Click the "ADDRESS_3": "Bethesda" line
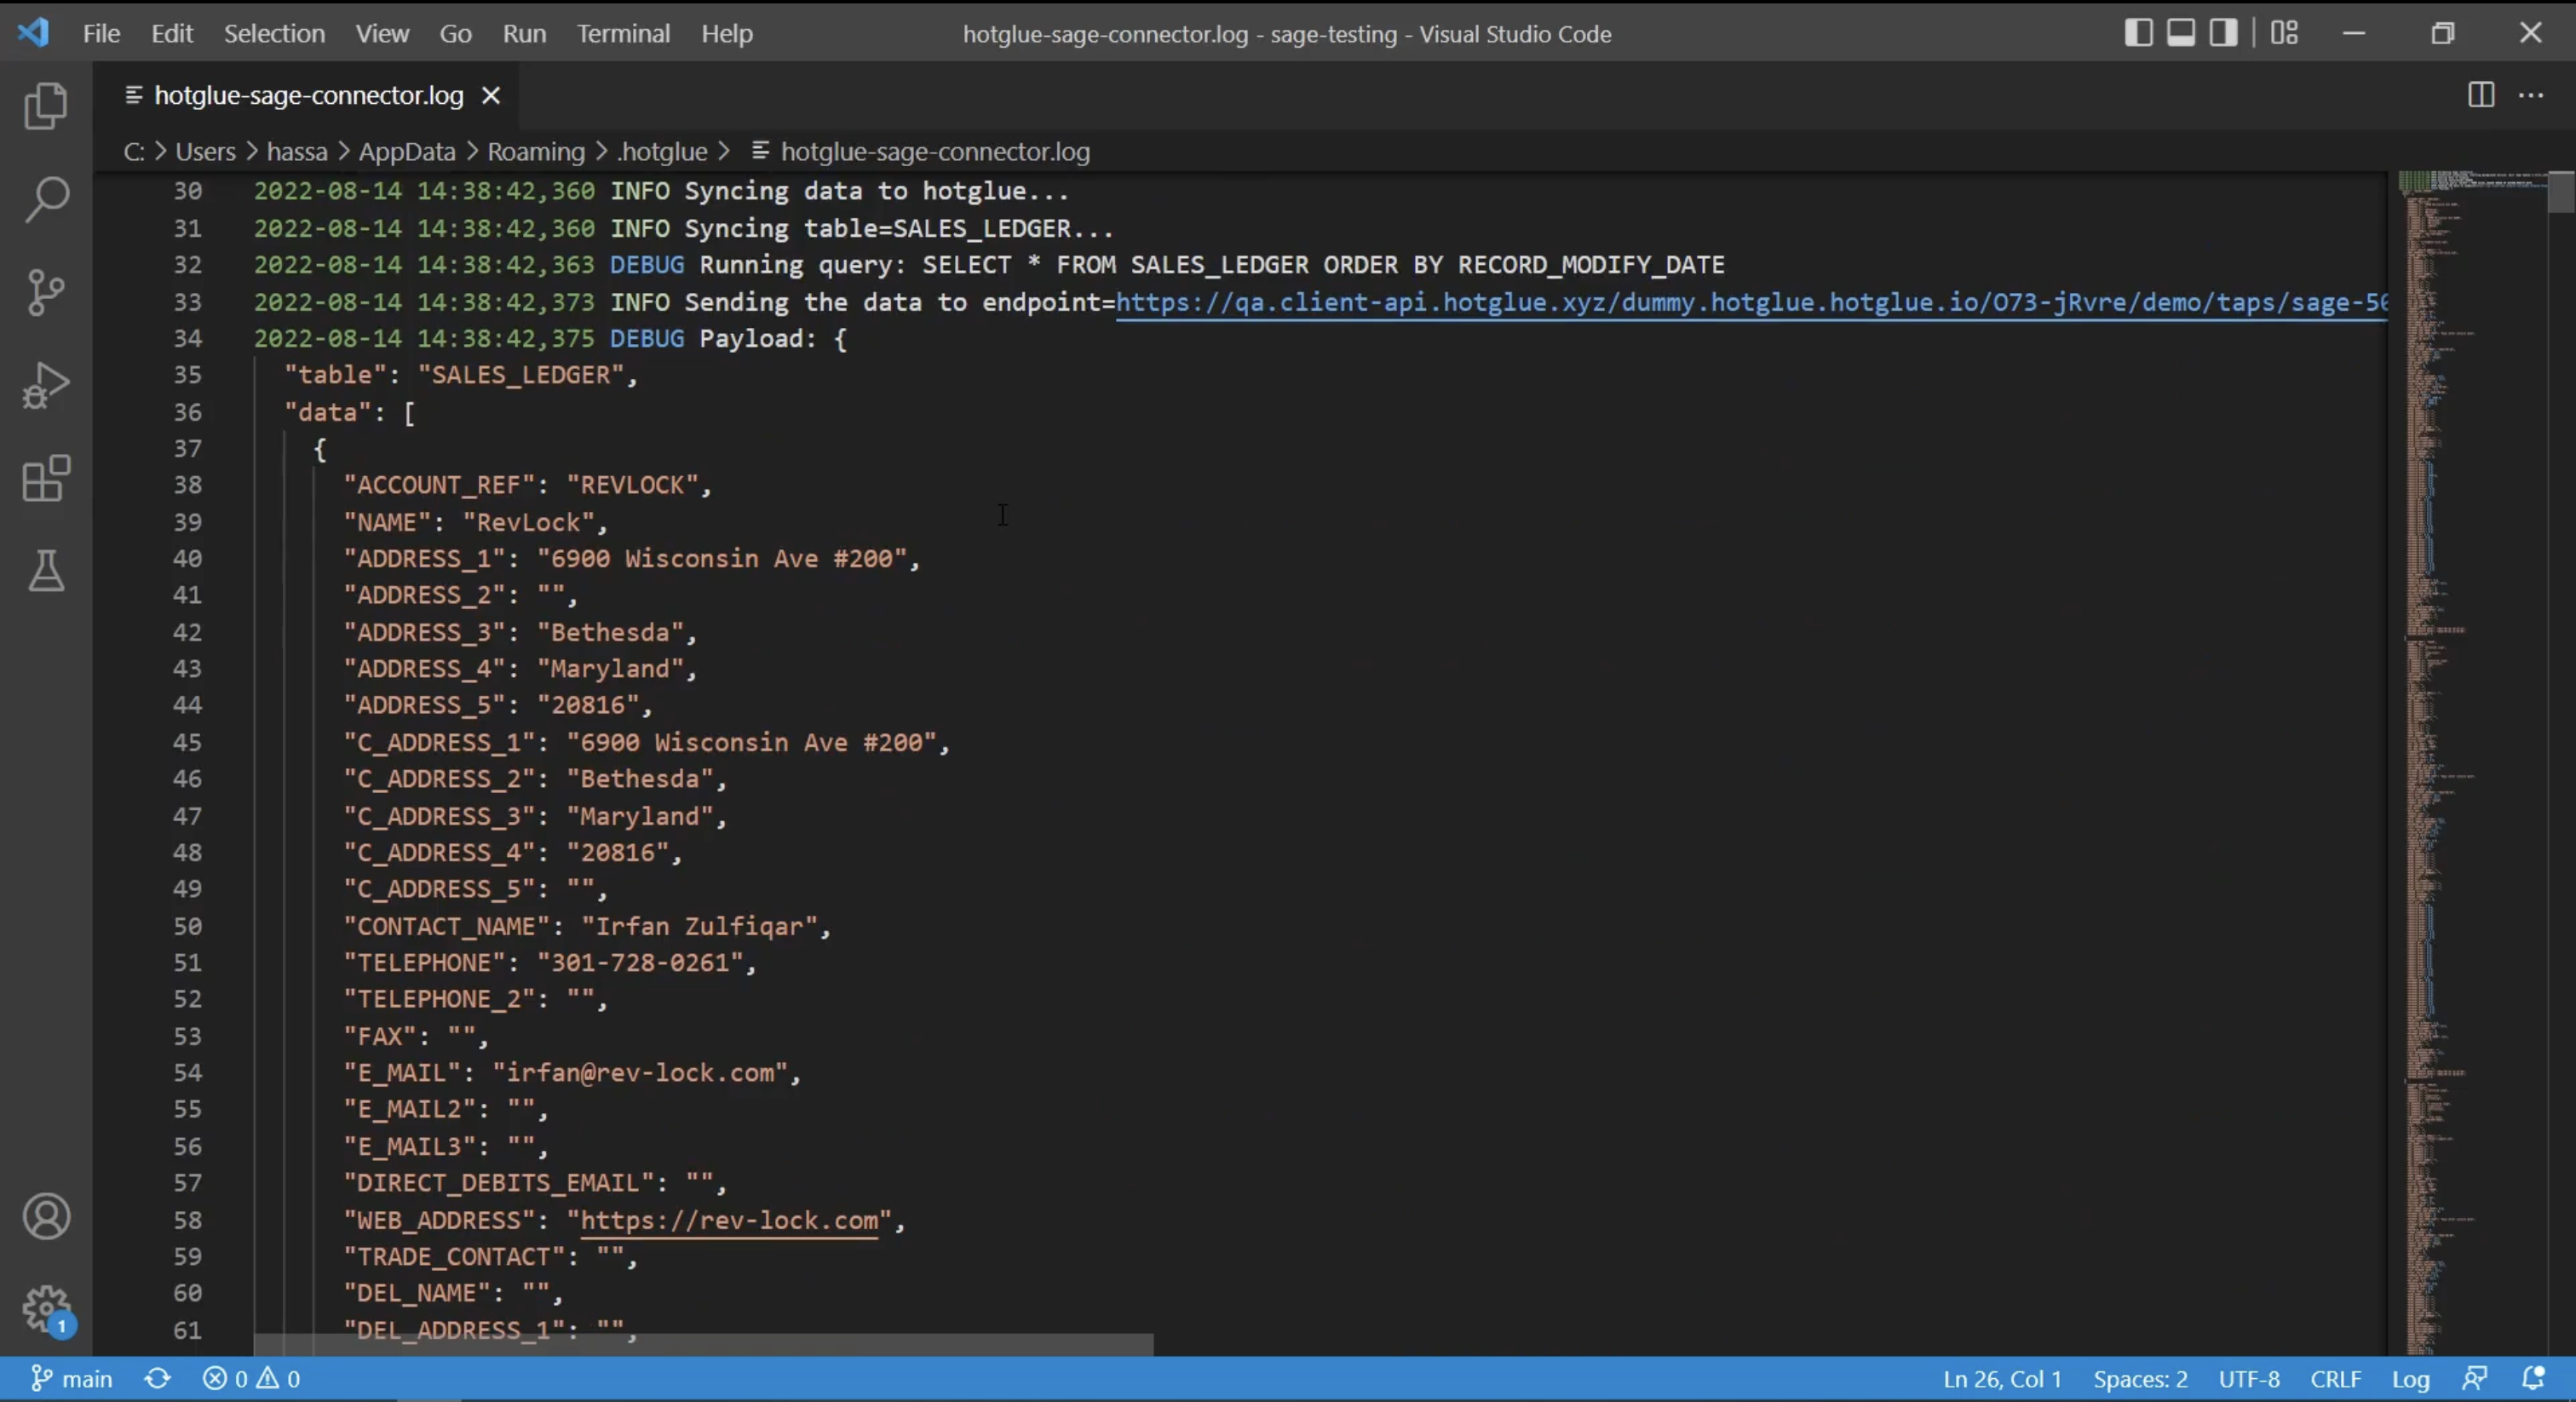 (520, 632)
